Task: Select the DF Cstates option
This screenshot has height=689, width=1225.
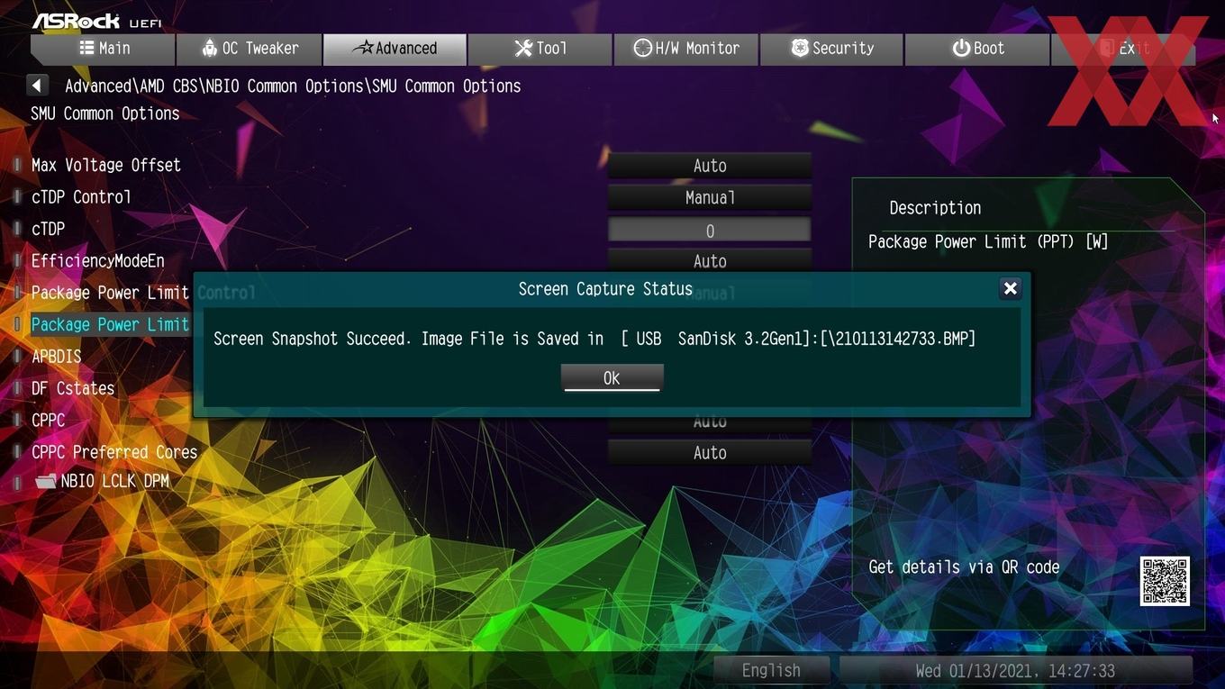Action: tap(73, 388)
